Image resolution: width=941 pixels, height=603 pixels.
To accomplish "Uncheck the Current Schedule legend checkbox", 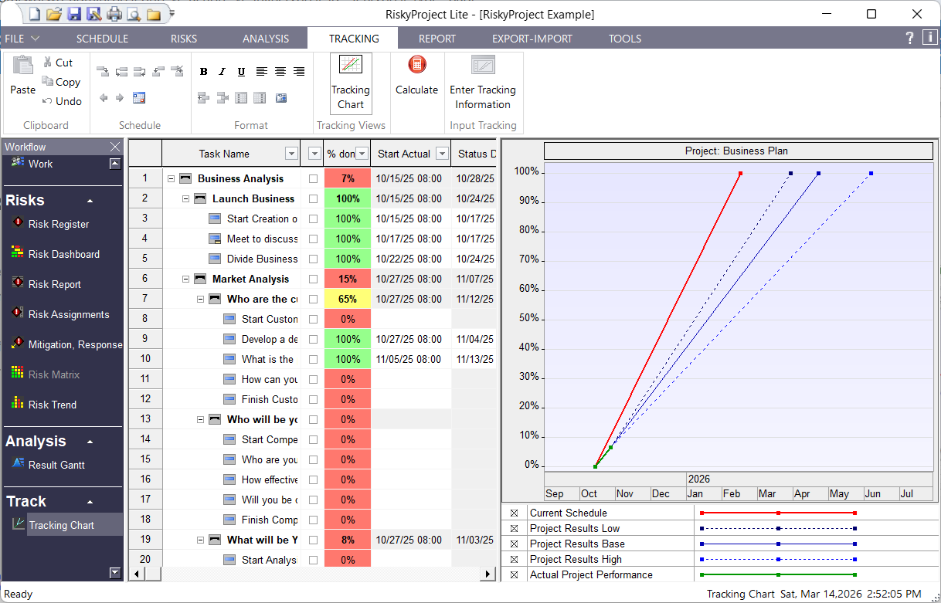I will tap(515, 513).
